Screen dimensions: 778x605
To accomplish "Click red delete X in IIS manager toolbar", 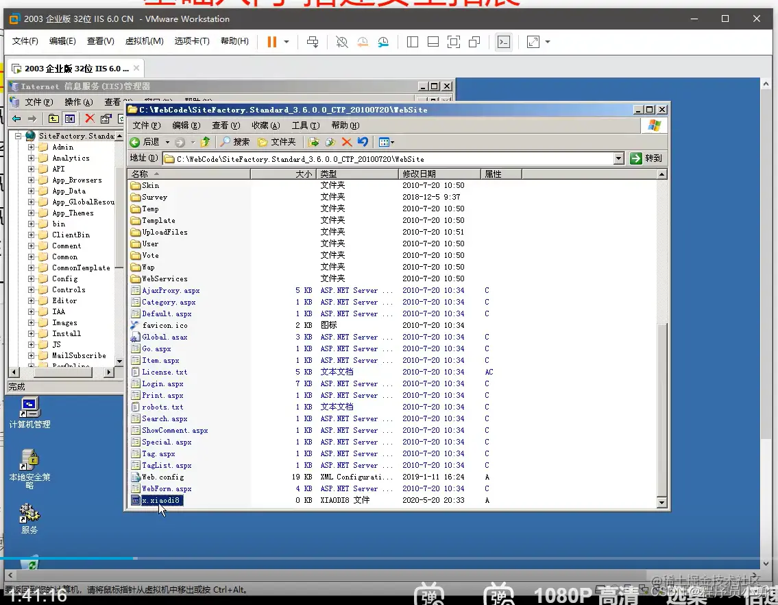I will click(89, 119).
